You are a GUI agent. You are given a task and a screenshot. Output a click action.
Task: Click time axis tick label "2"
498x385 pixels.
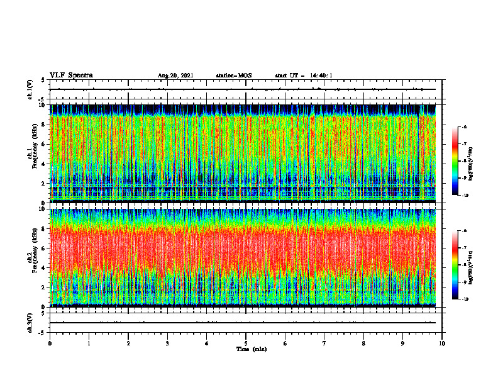pyautogui.click(x=128, y=343)
